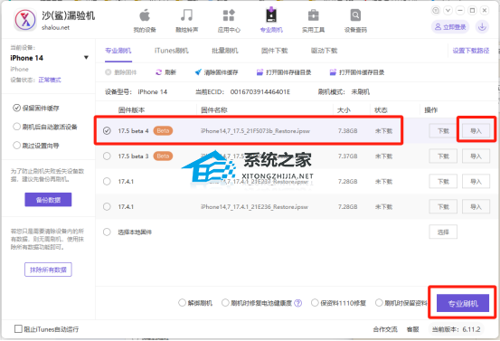Image resolution: width=500 pixels, height=341 pixels.
Task: Switch to 专业刷机 sub-tab
Action: tap(118, 51)
